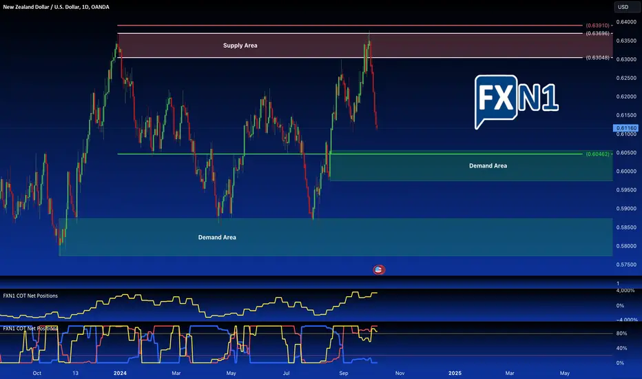Select the current price label 0.61160

[626, 128]
